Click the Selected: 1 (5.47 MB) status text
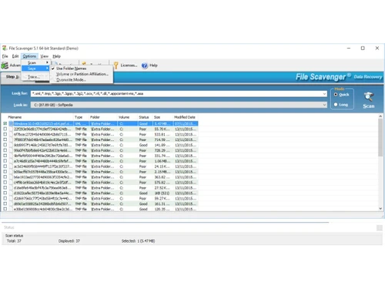Viewport: 385px width, 289px height. click(x=138, y=241)
